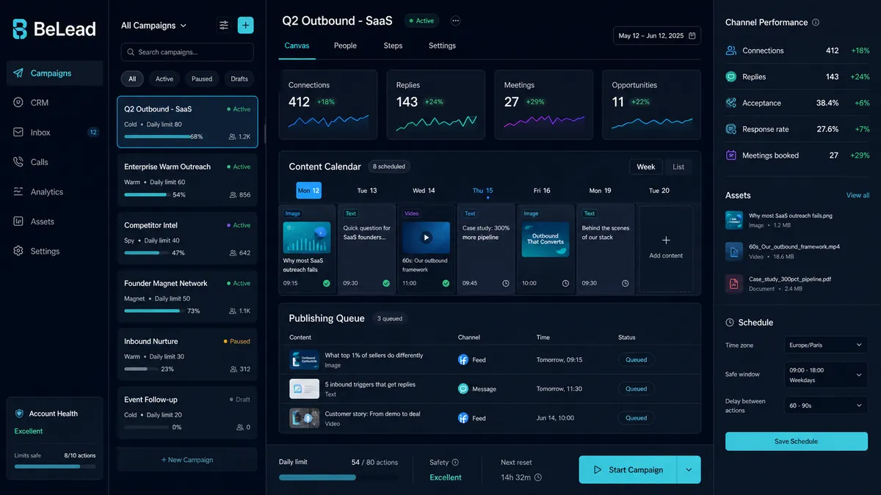Click the Outbound That Converts image thumbnail
The image size is (881, 495).
[545, 239]
